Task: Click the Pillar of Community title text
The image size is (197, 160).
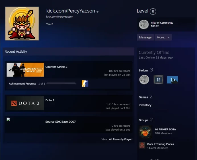Action: 162,23
